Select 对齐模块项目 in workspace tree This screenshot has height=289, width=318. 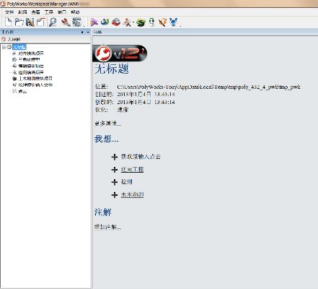[x=31, y=53]
